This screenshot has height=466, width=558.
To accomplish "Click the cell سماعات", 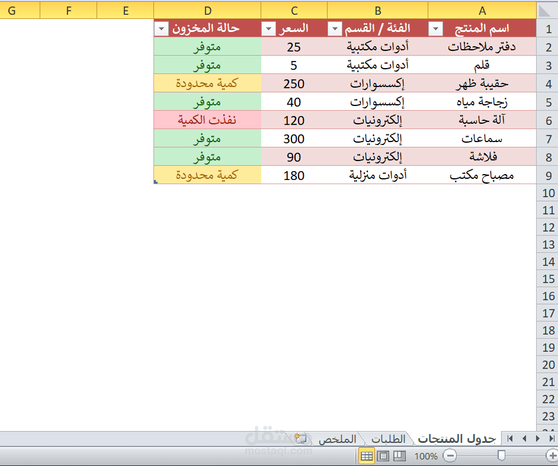I will [x=482, y=139].
